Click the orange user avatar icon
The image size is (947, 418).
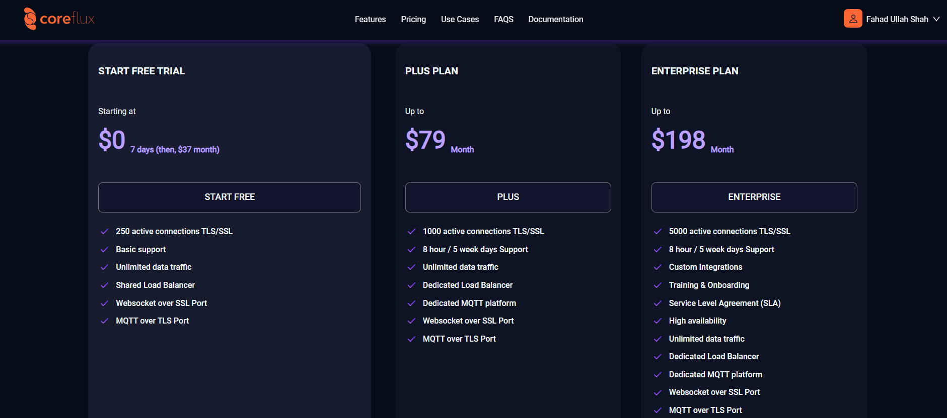click(x=853, y=19)
